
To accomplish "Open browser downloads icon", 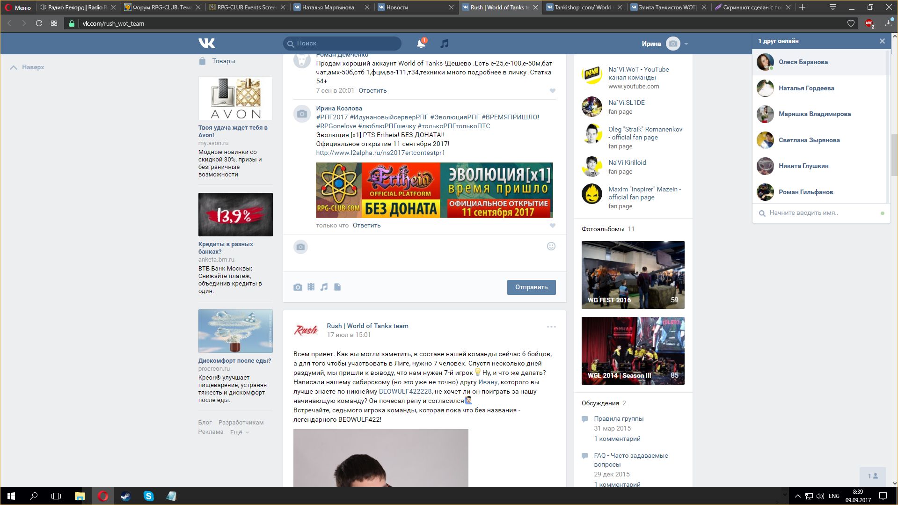I will click(888, 23).
